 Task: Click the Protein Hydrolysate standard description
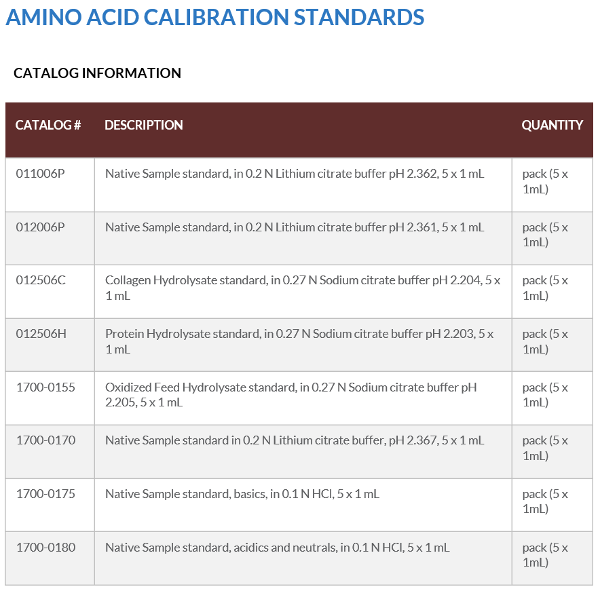coord(299,341)
